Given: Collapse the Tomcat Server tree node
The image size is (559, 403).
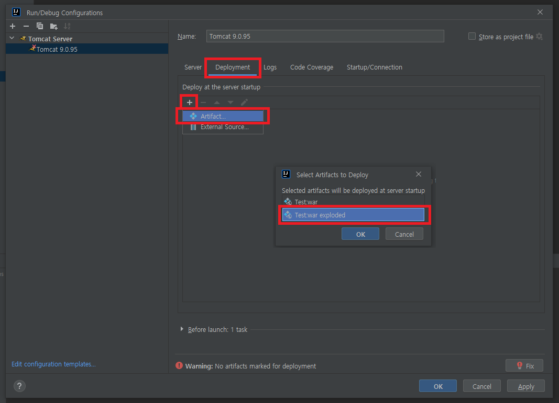Looking at the screenshot, I should click(x=12, y=38).
